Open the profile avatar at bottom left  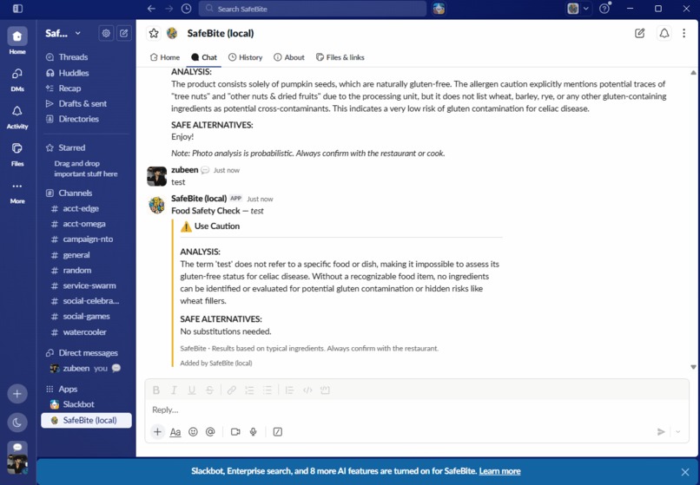(x=17, y=464)
